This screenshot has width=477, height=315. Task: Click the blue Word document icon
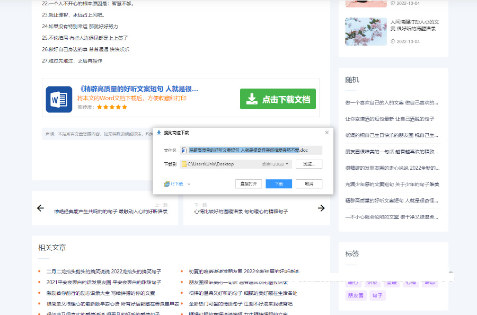click(x=58, y=99)
